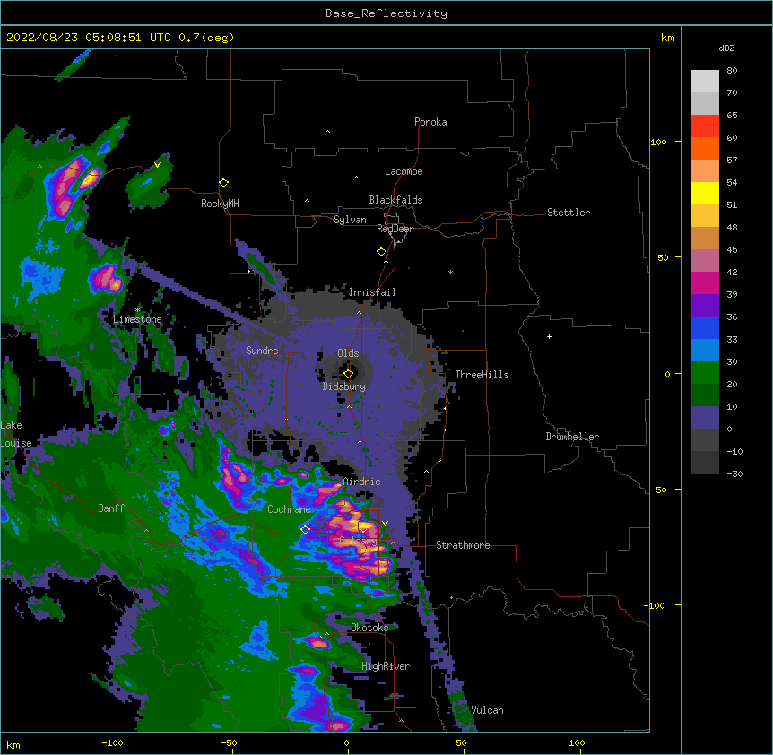Pick the red 65–60 dBZ legend swatch
Viewport: 773px width, 755px height.
pos(705,126)
